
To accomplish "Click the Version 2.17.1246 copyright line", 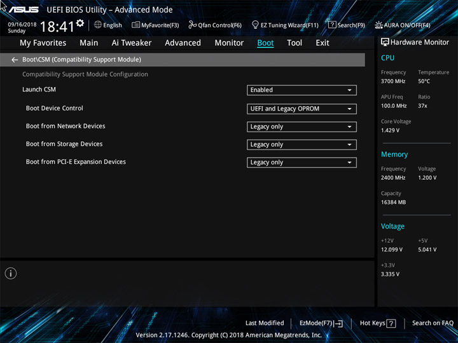I will click(x=229, y=335).
